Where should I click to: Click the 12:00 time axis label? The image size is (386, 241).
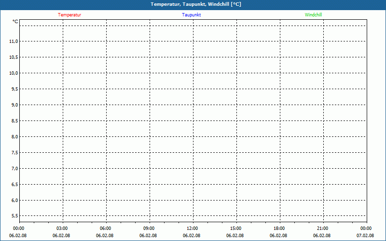tap(192, 228)
